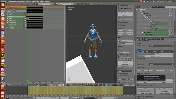Click the clip Start 10cm field

[125, 13]
